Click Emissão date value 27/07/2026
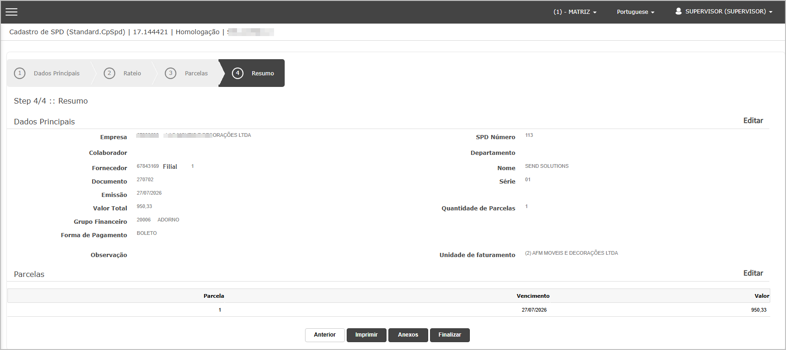 tap(149, 193)
